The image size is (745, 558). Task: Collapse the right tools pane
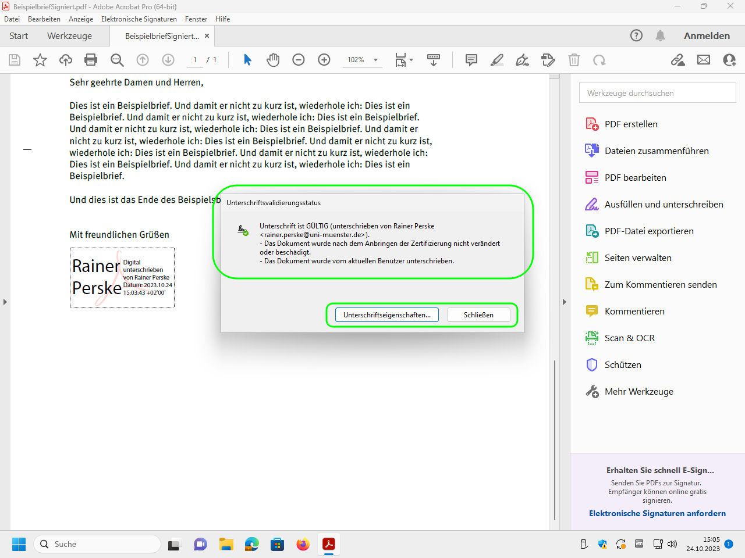pos(564,302)
